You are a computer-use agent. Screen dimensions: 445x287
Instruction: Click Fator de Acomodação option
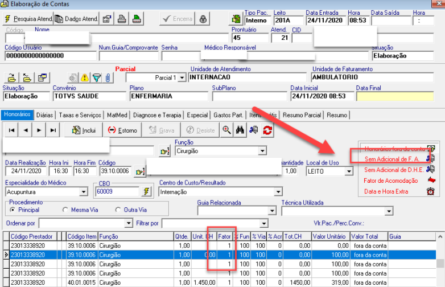tap(390, 181)
